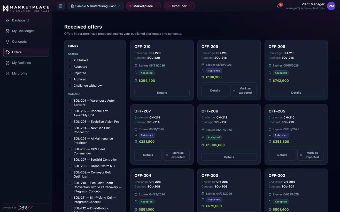This screenshot has height=212, width=340.
Task: Check the Accepted status filter
Action: click(x=70, y=67)
